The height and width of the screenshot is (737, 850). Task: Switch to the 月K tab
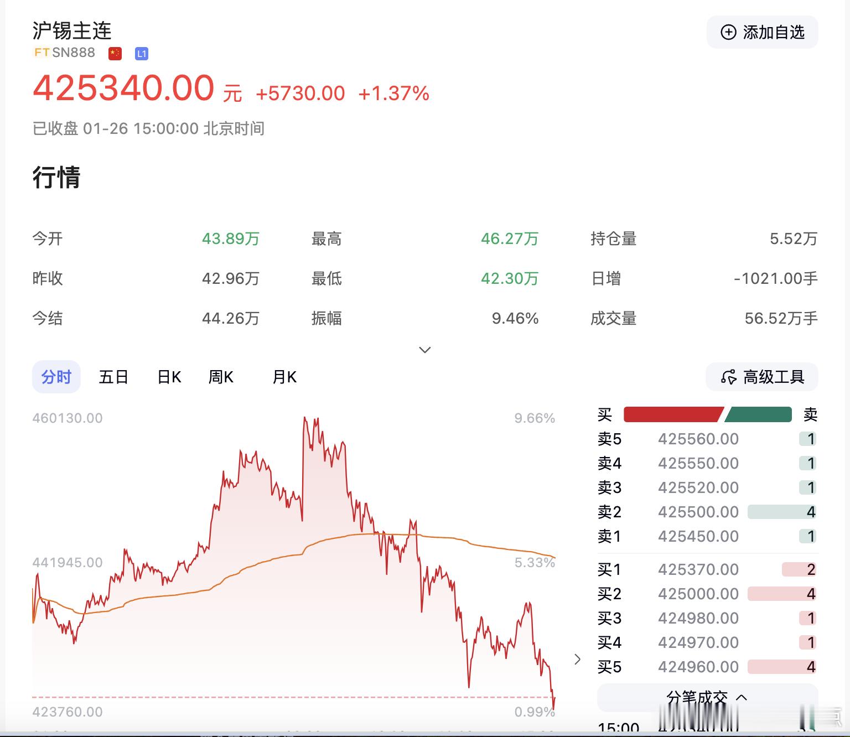pyautogui.click(x=284, y=377)
